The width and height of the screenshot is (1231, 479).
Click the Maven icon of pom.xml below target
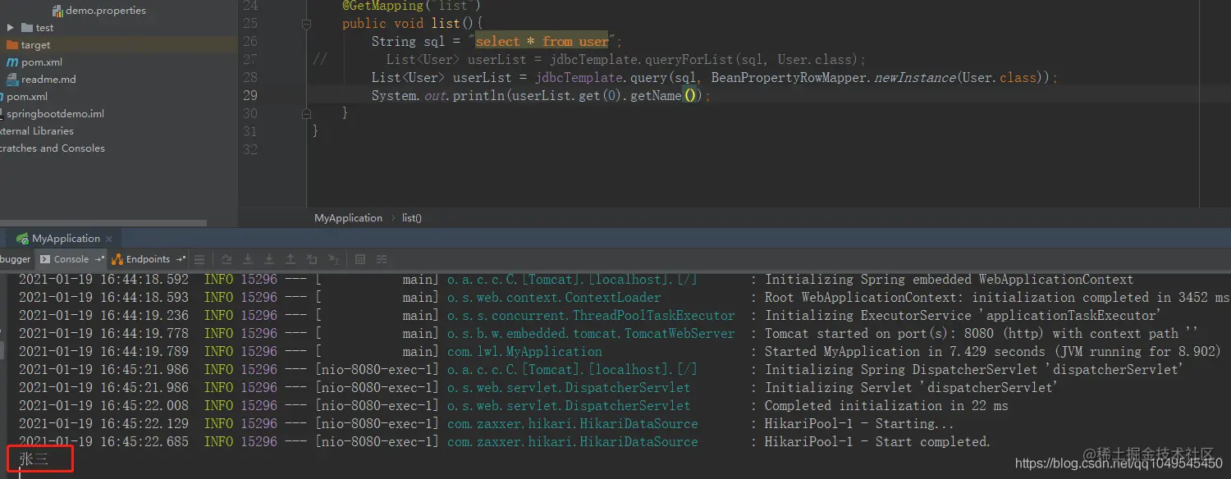point(12,62)
